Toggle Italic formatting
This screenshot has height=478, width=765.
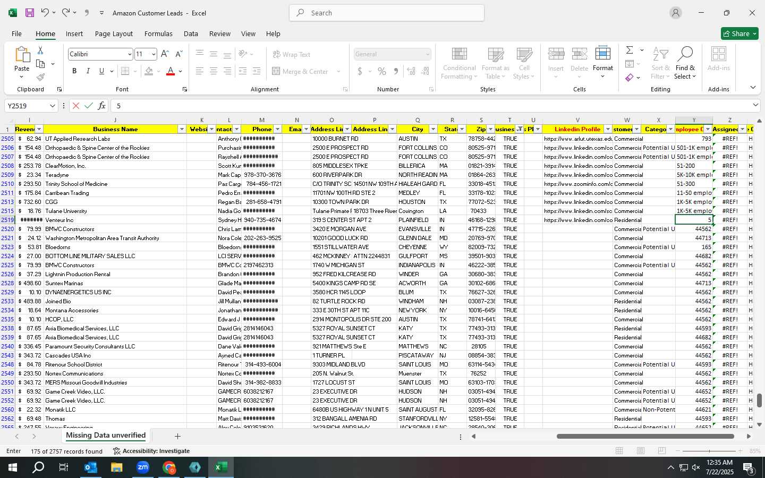88,71
